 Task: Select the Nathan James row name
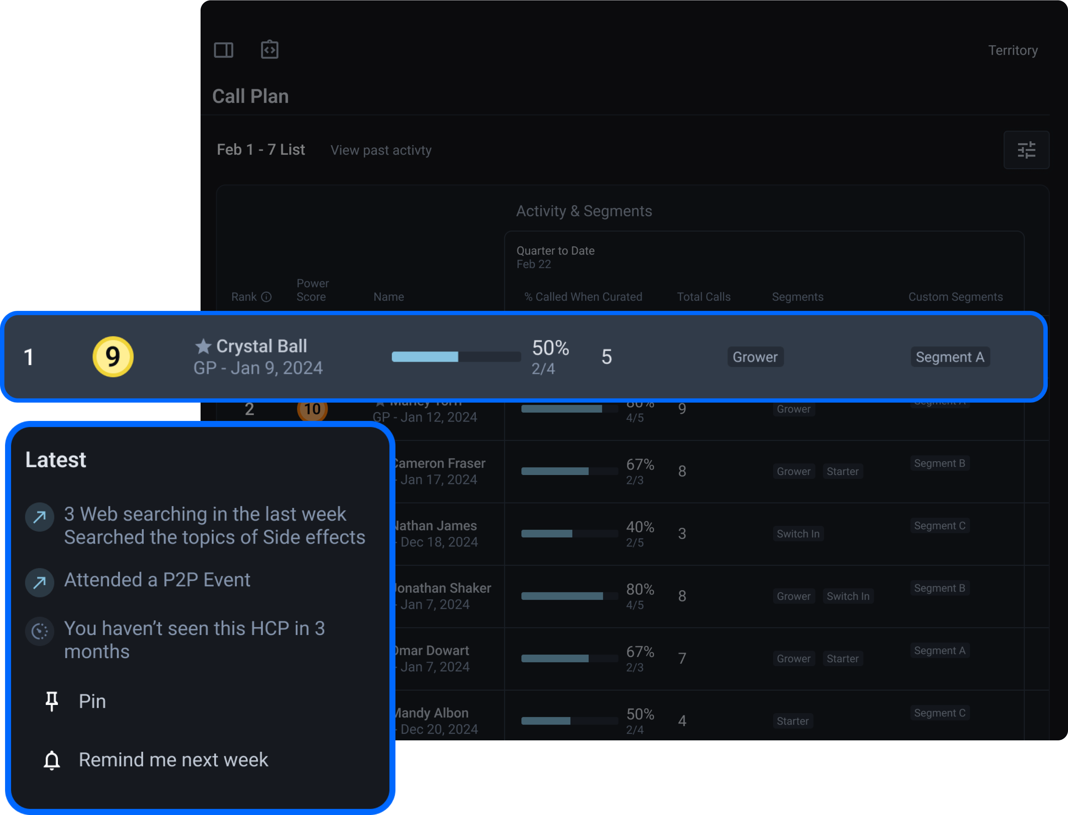(x=436, y=526)
